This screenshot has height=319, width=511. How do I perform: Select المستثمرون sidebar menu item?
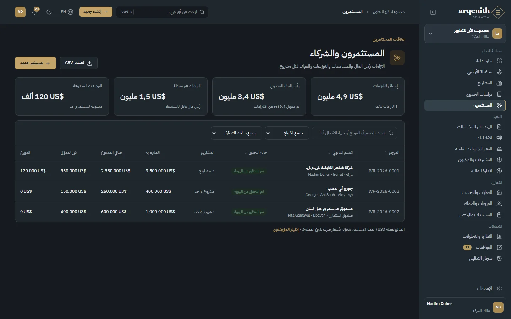tap(465, 105)
